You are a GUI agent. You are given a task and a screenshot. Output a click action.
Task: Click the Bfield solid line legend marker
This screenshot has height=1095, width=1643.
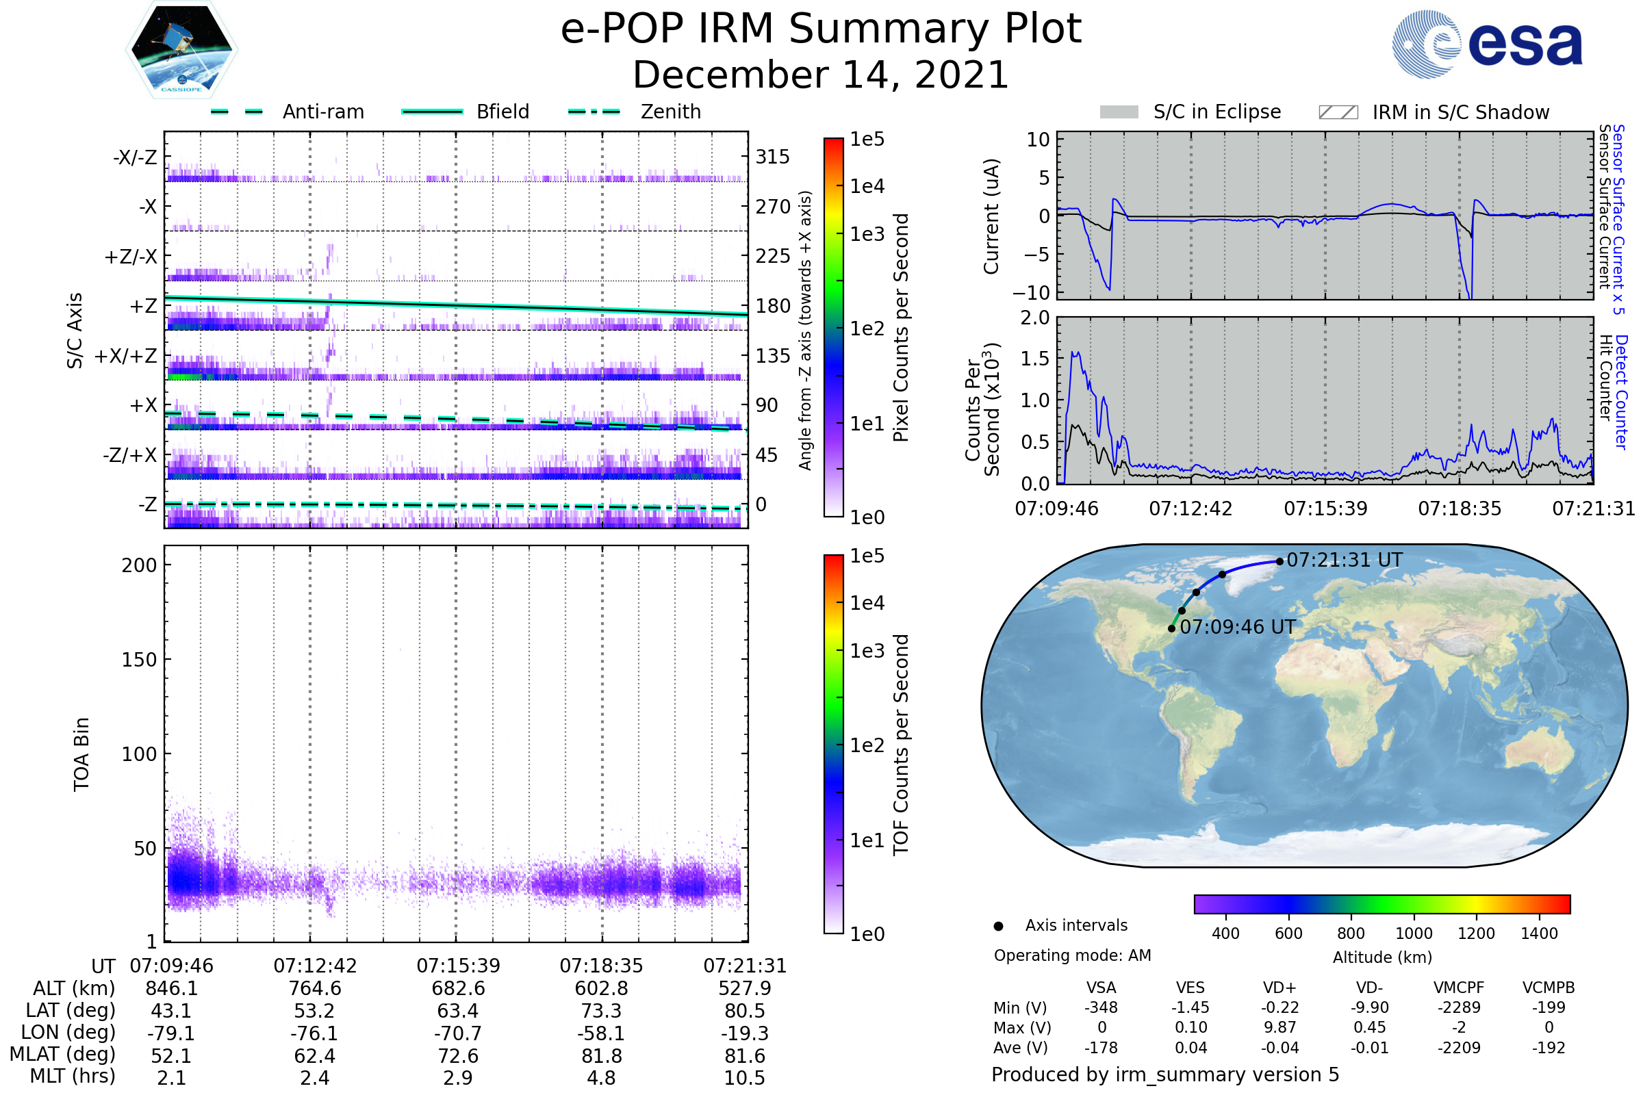click(x=432, y=112)
